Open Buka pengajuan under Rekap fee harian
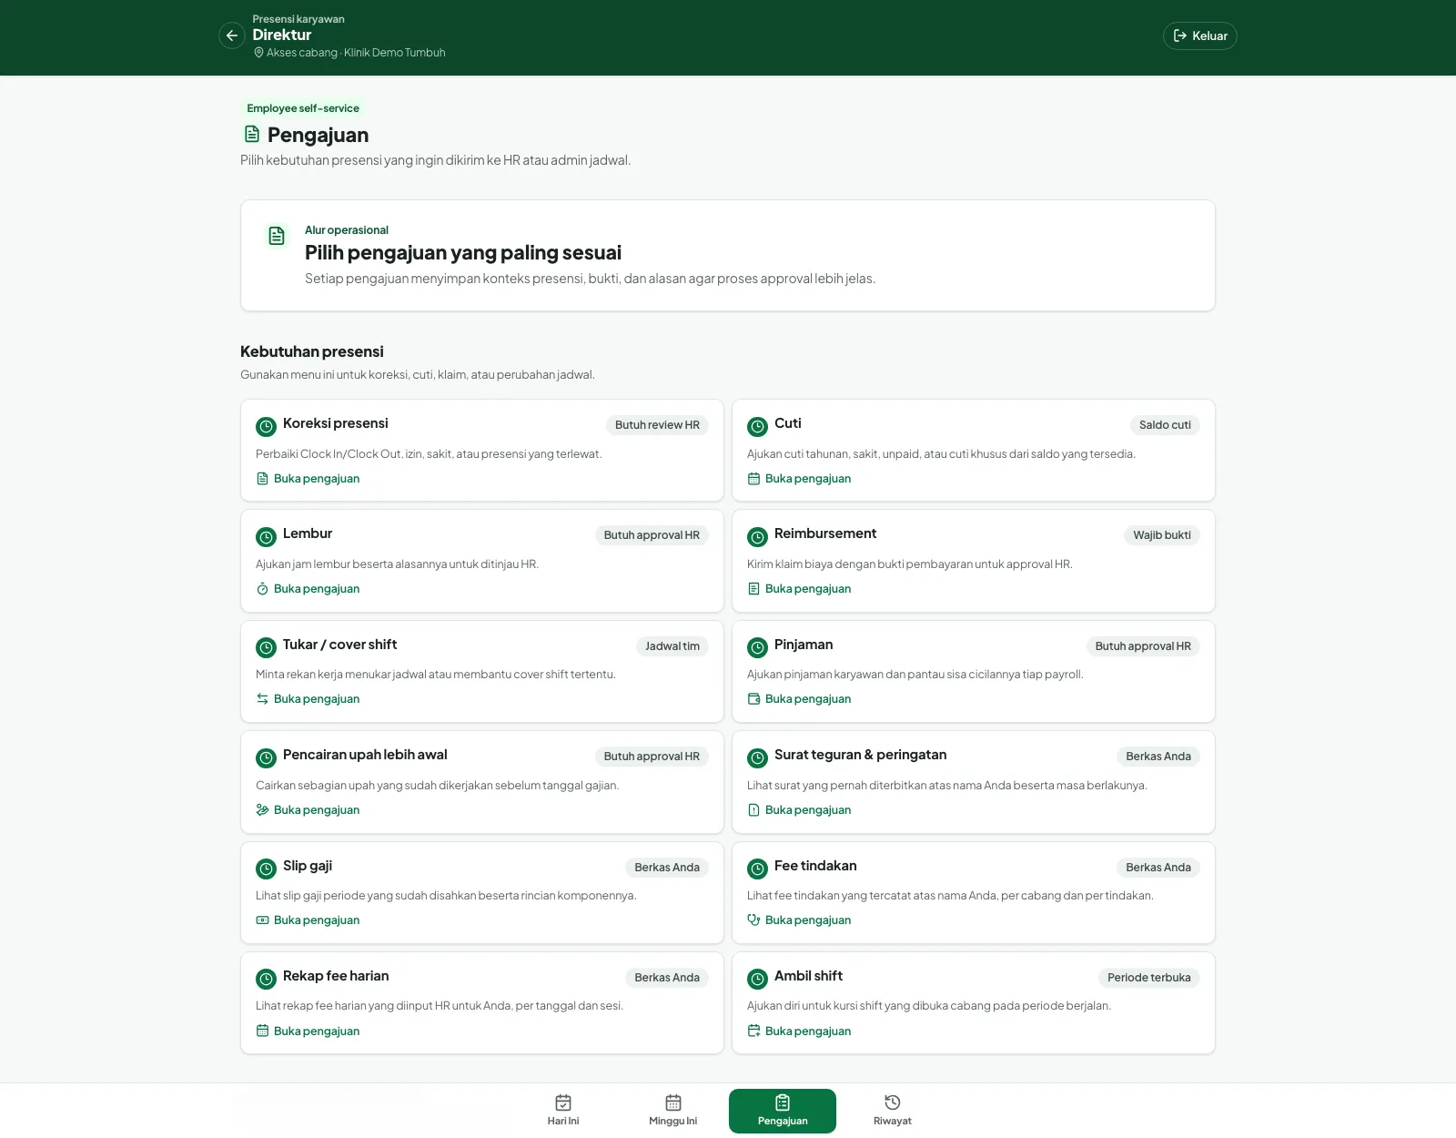Viewport: 1456px width, 1138px height. (x=308, y=1031)
